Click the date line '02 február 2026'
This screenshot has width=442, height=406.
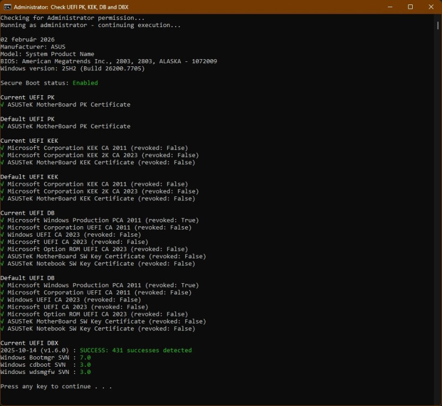tap(27, 39)
